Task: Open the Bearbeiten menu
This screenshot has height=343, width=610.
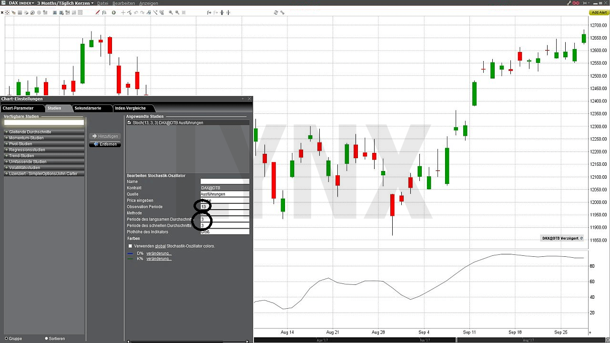Action: pyautogui.click(x=125, y=3)
